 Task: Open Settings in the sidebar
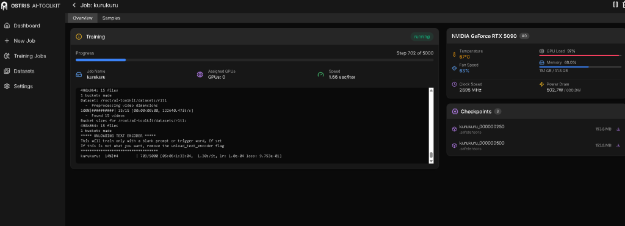(x=23, y=86)
